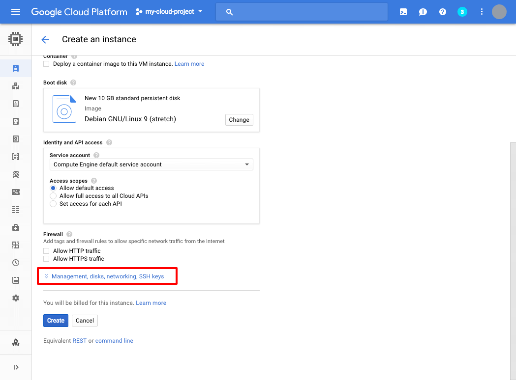Image resolution: width=516 pixels, height=380 pixels.
Task: Open the feedback alert bubble icon
Action: (x=423, y=12)
